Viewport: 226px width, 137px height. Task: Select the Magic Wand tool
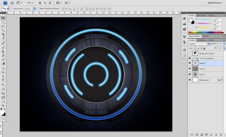[x=3, y=30]
